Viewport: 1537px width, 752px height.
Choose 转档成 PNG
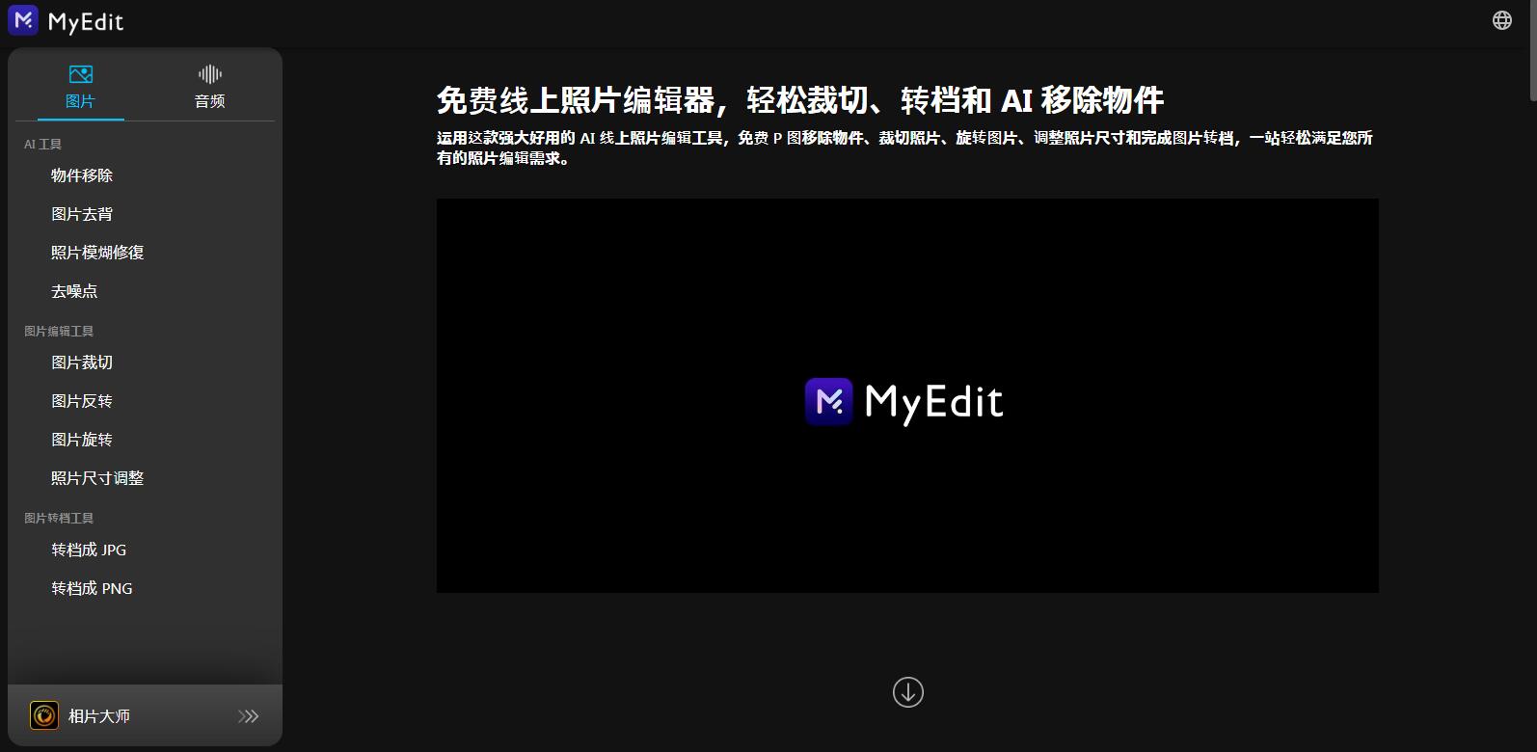[92, 588]
